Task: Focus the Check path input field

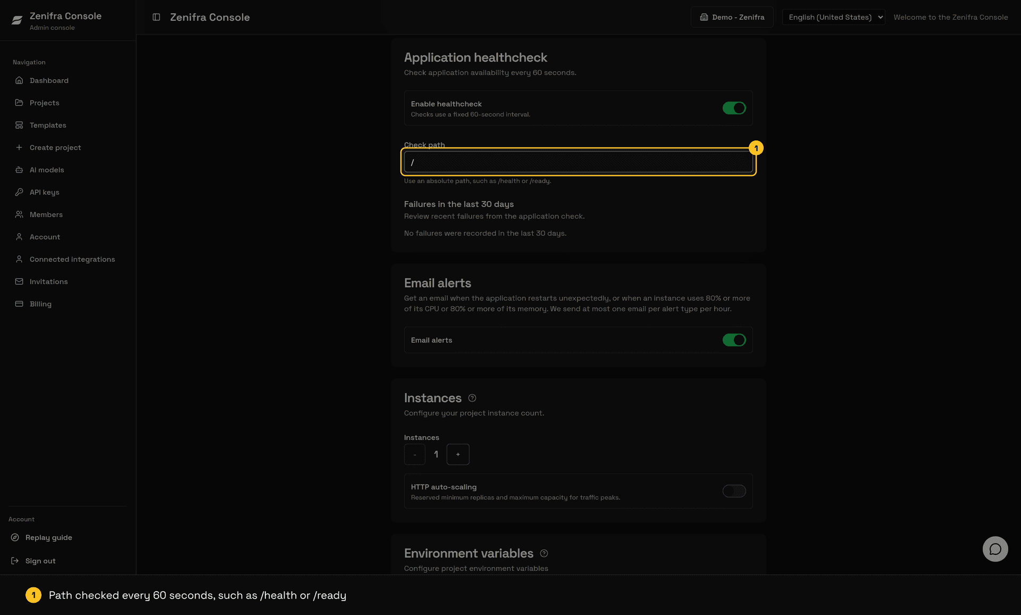Action: [578, 162]
